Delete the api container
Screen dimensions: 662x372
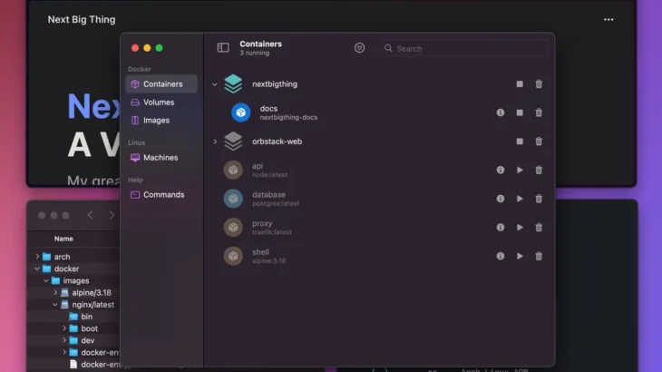pos(539,171)
